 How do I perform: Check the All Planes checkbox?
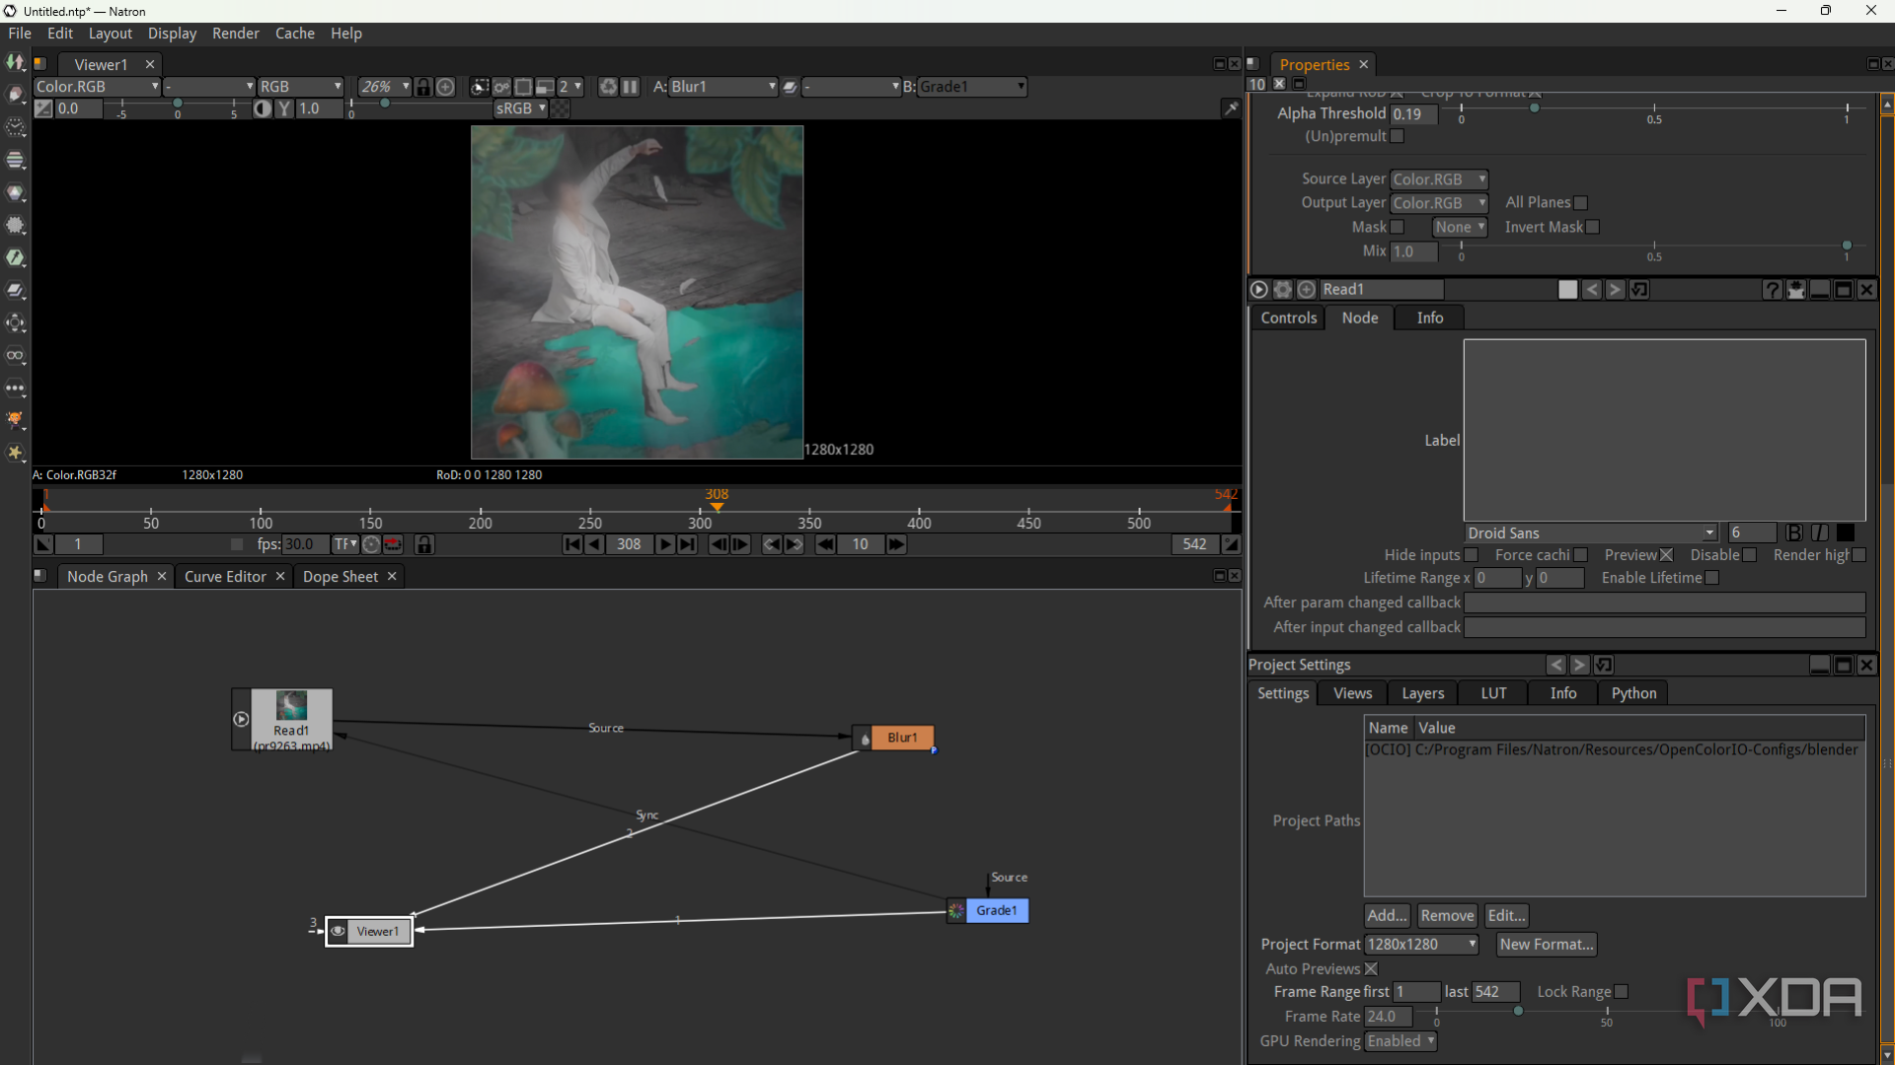coord(1581,203)
